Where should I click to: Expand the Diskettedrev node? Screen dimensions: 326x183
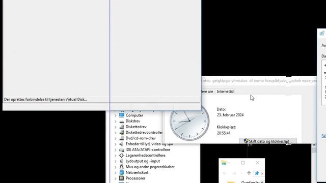point(116,127)
